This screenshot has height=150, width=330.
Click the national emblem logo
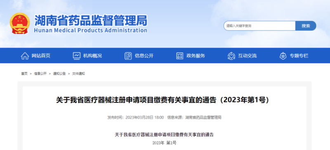pyautogui.click(x=20, y=23)
